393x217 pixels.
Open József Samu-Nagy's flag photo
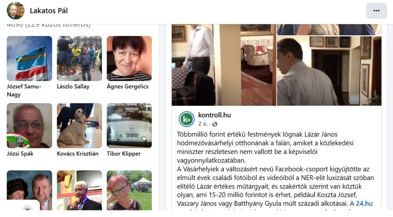point(30,59)
